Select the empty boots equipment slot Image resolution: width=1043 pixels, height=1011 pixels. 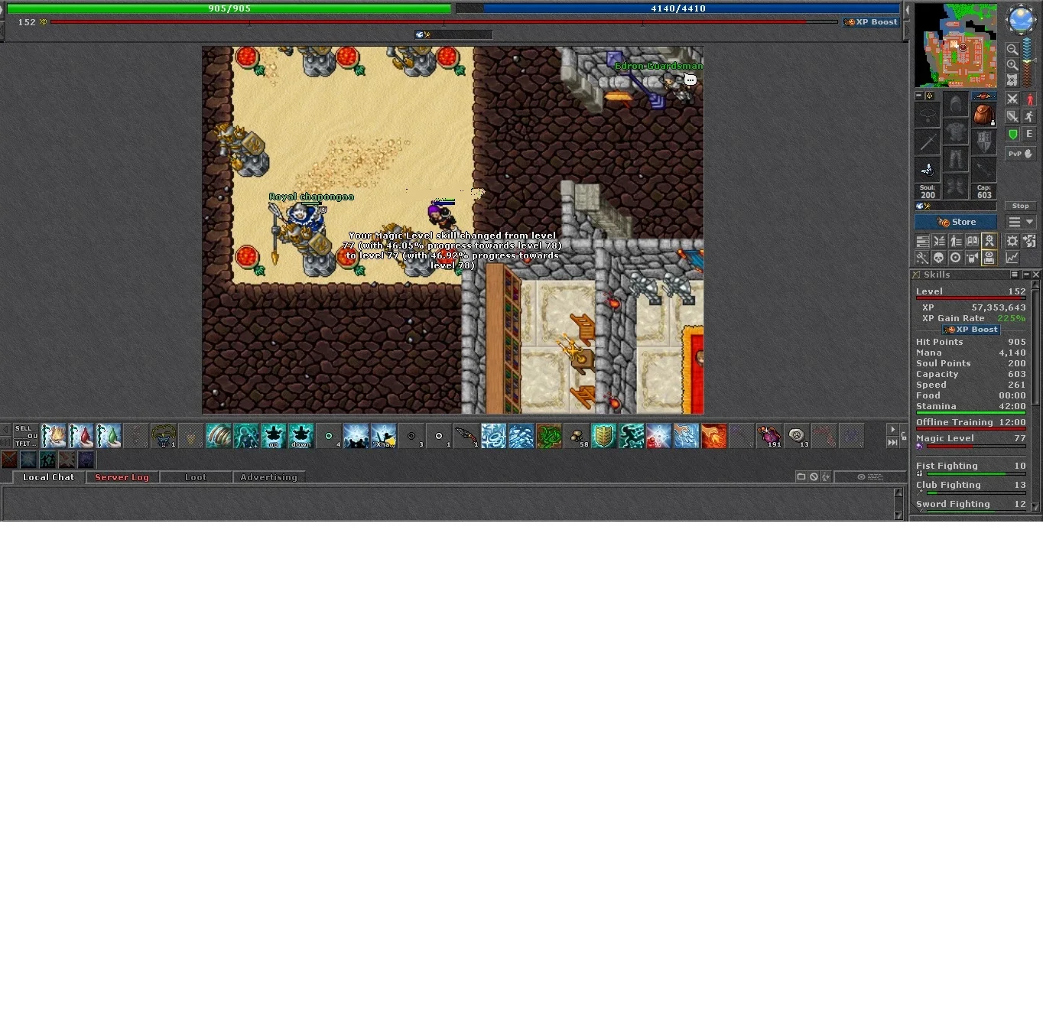[x=955, y=186]
